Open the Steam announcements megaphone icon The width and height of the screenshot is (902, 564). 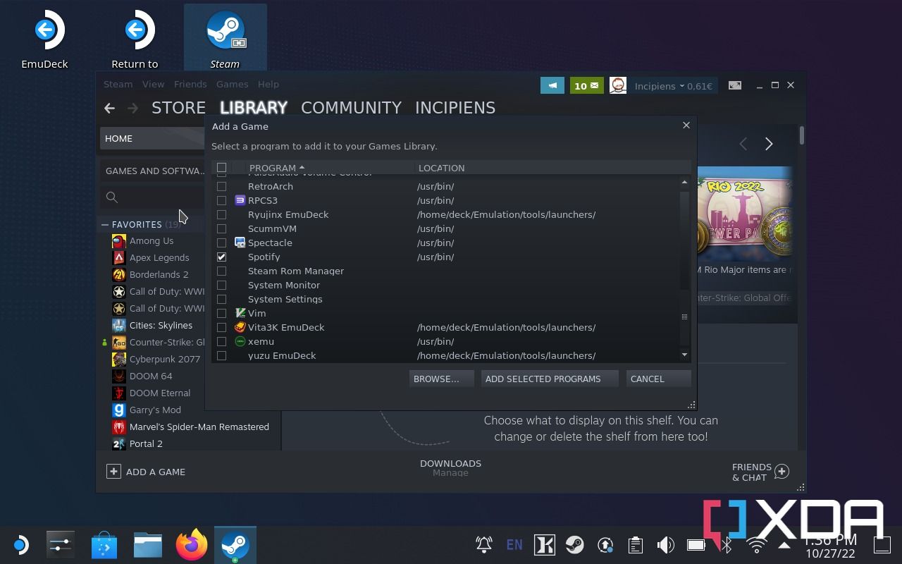point(552,86)
